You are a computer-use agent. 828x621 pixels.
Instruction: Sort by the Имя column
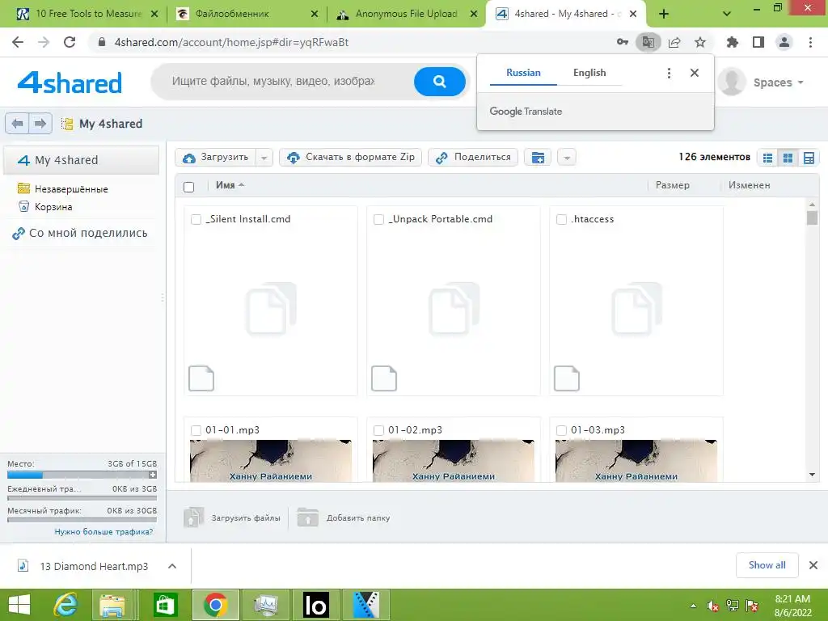[x=230, y=185]
